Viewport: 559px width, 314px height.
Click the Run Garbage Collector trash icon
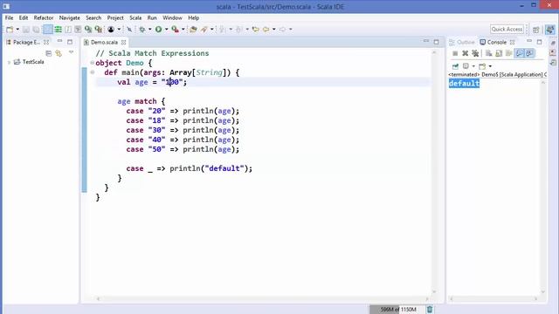(x=430, y=310)
